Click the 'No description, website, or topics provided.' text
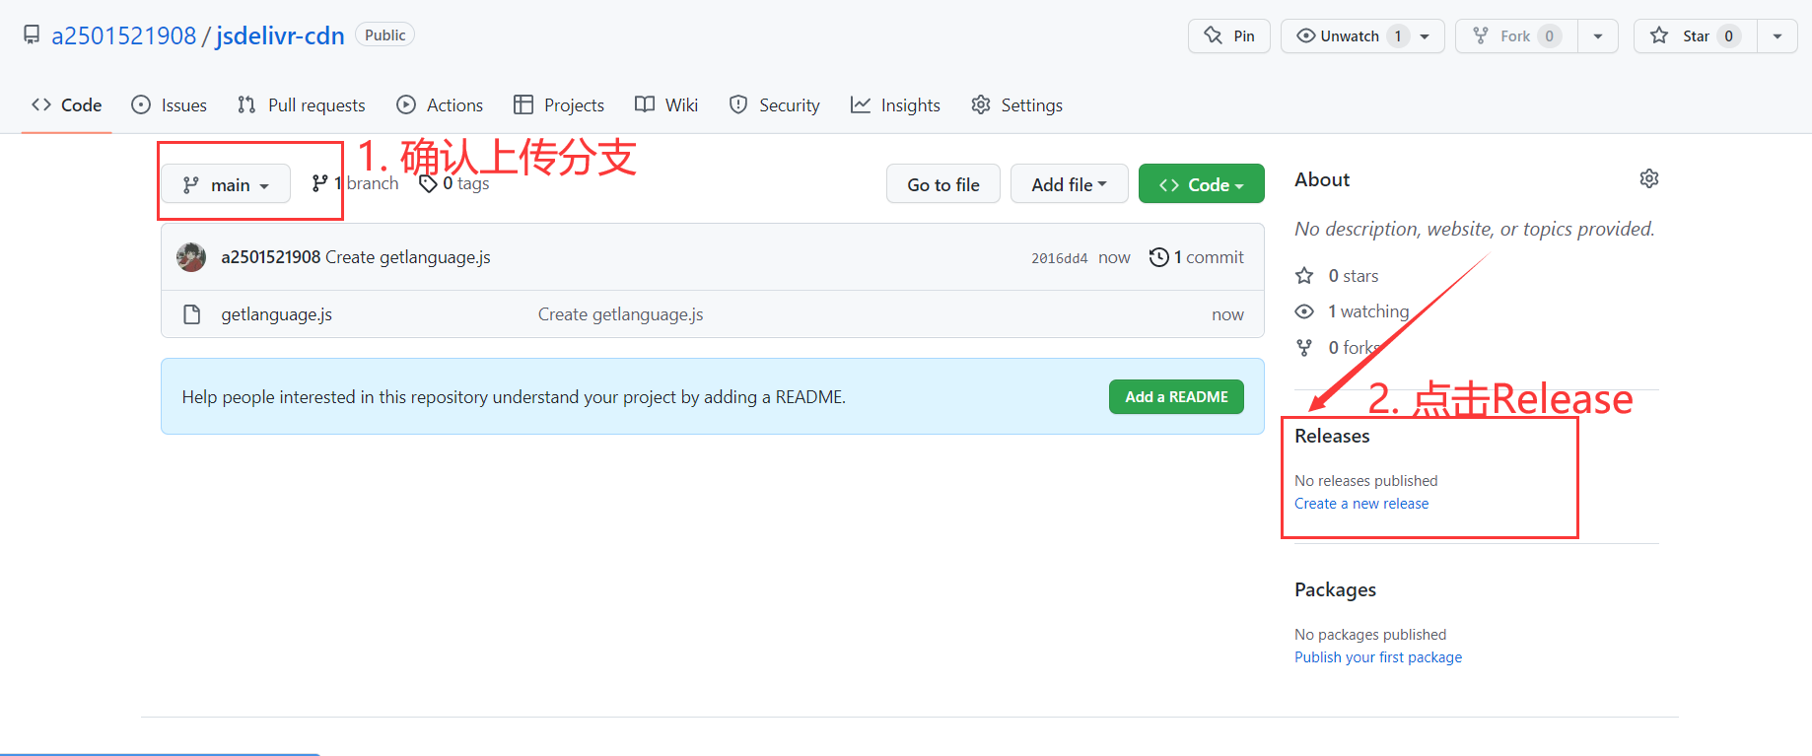Viewport: 1812px width, 756px height. coord(1475,229)
